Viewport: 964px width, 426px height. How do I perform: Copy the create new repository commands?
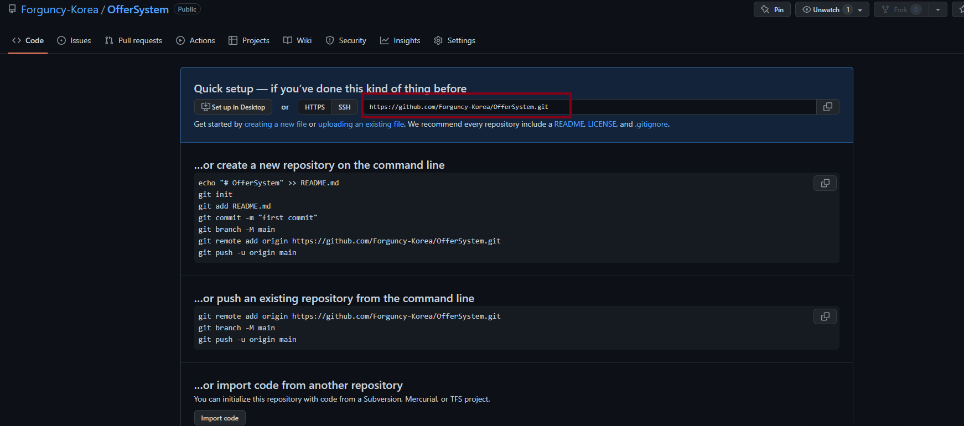coord(825,183)
